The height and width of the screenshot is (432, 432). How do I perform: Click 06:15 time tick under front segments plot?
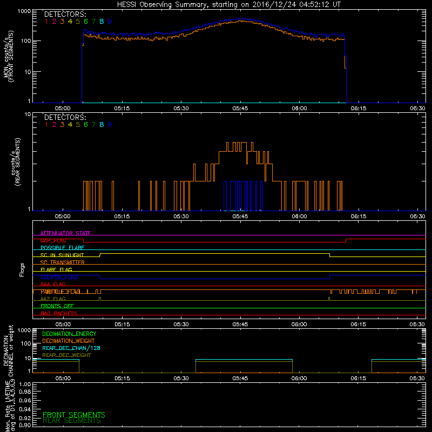(x=359, y=109)
